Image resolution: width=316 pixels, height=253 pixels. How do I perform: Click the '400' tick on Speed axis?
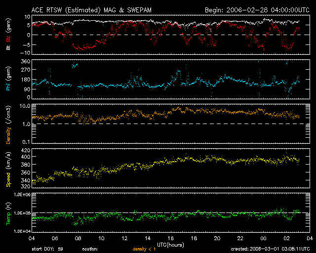click(x=26, y=157)
